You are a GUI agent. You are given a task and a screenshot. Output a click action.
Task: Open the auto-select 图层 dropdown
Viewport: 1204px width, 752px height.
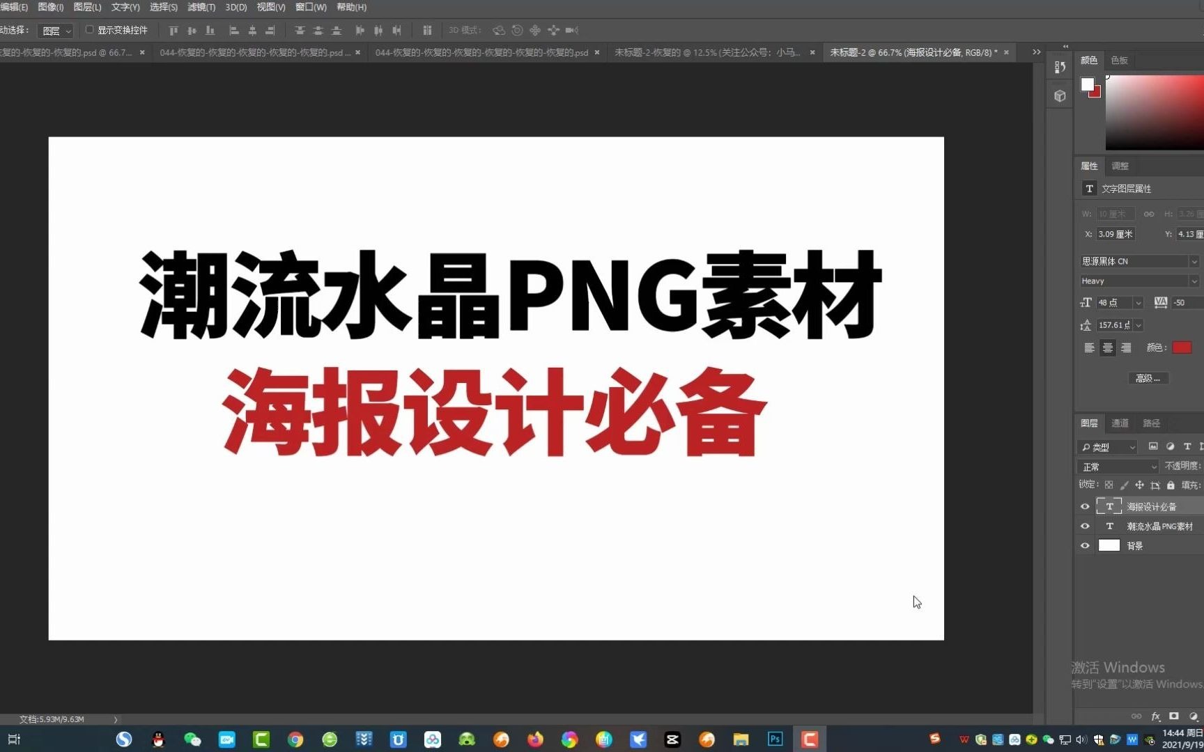coord(56,31)
